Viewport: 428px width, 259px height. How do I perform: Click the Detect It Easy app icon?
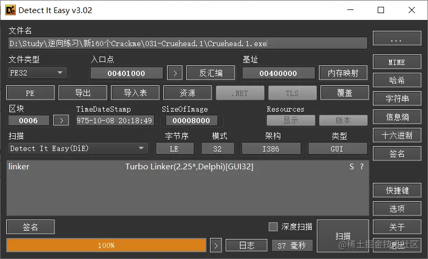[10, 10]
